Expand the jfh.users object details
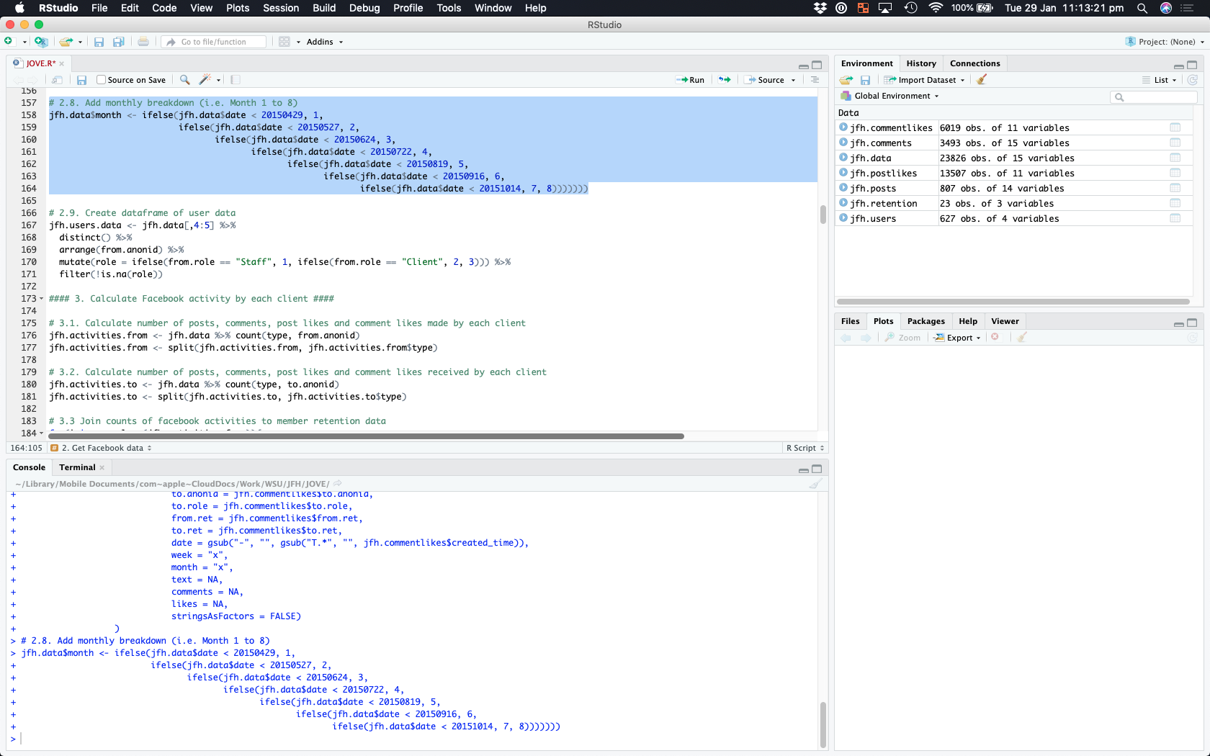This screenshot has height=756, width=1210. [x=843, y=219]
